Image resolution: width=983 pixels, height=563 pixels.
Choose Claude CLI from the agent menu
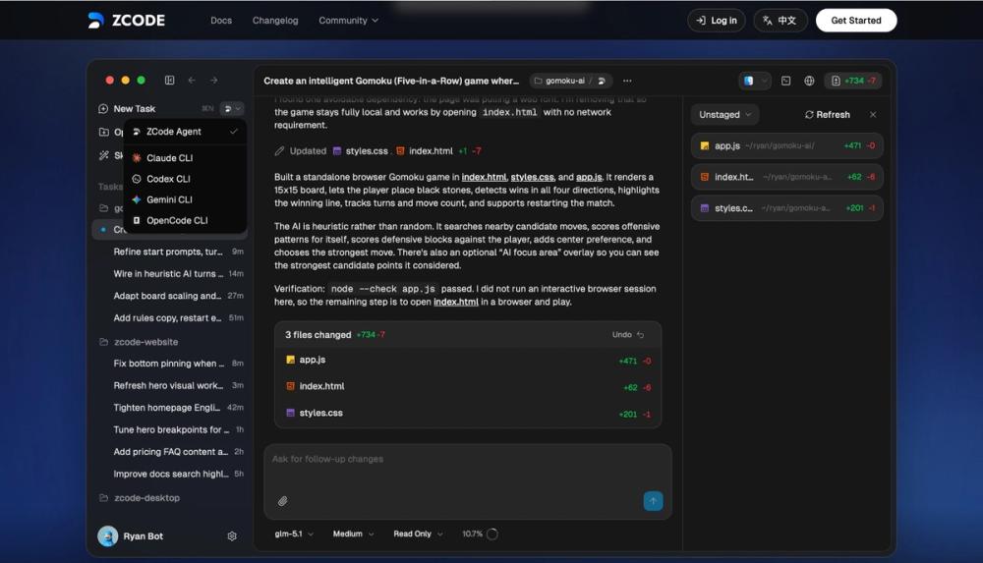185,158
